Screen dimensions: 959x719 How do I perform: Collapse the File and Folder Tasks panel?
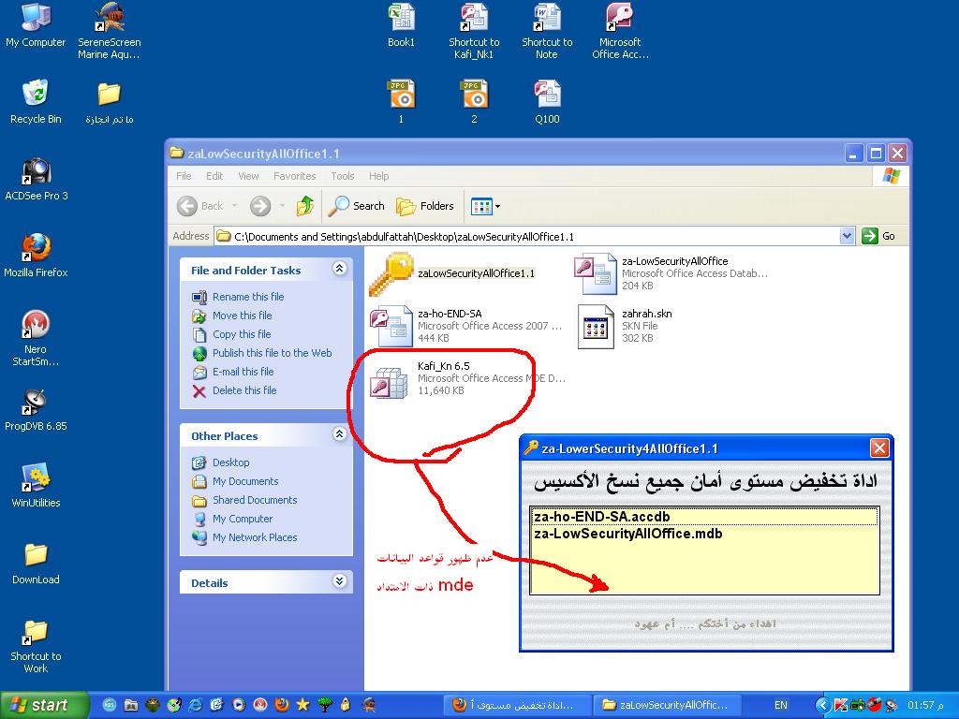[x=339, y=269]
